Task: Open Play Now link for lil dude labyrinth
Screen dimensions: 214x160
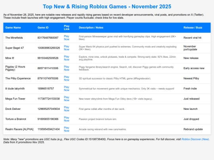Action: (x=67, y=88)
